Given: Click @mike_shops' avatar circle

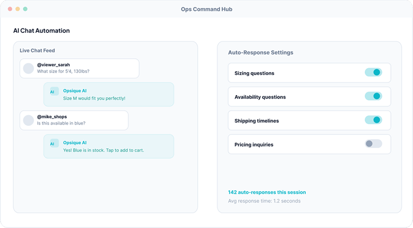Looking at the screenshot, I should tap(29, 120).
